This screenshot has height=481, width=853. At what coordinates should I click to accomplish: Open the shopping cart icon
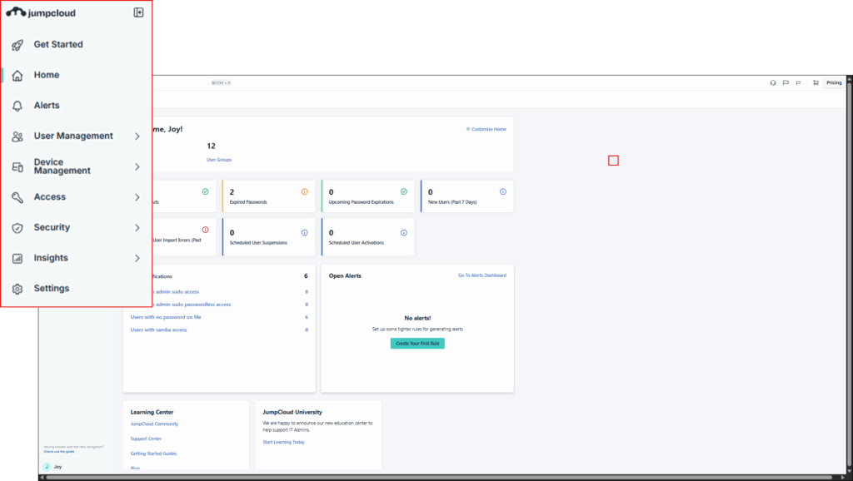click(816, 83)
